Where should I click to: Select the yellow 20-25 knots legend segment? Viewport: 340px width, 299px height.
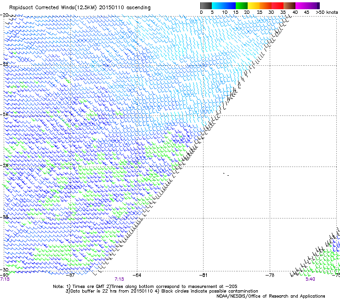coord(254,6)
